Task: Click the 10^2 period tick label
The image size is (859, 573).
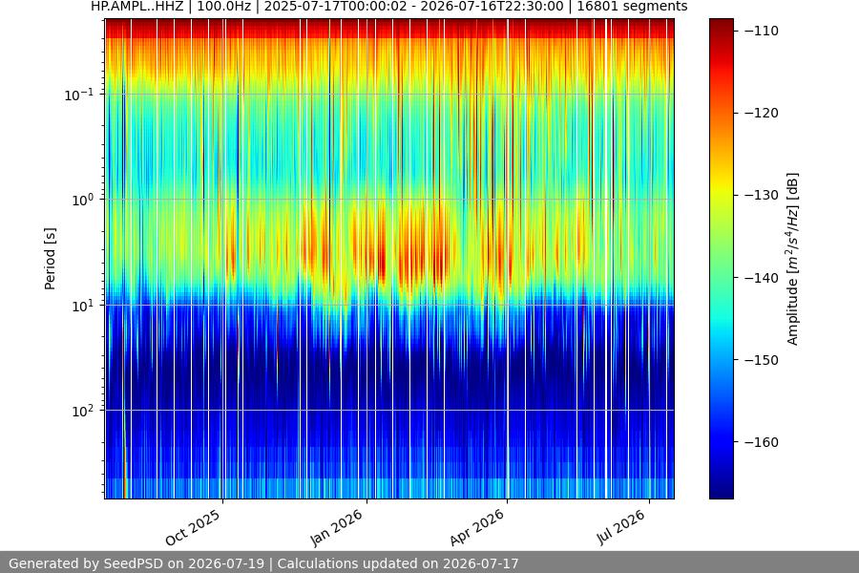Action: 83,411
